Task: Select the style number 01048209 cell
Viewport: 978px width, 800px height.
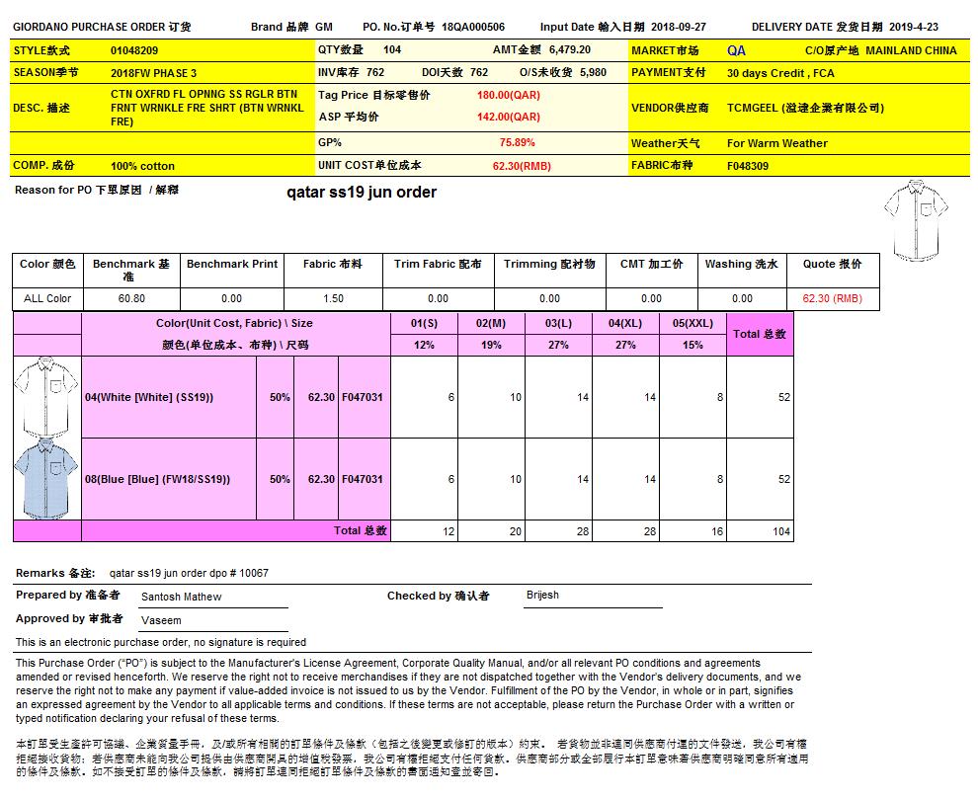Action: coord(134,50)
